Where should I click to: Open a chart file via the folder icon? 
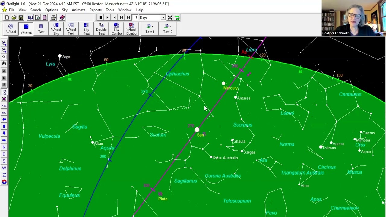[x=14, y=17]
